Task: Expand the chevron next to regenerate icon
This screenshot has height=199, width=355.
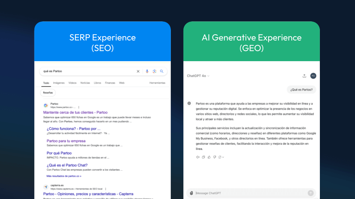Action: pos(223,157)
